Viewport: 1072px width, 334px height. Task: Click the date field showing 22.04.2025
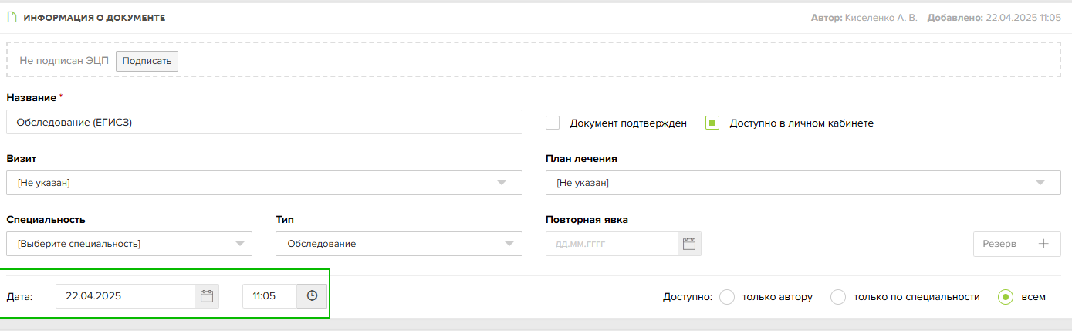[x=126, y=296]
